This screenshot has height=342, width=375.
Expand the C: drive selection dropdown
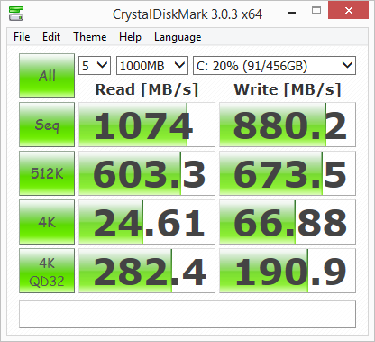pyautogui.click(x=274, y=65)
